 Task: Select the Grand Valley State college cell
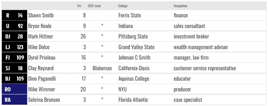(x=136, y=47)
